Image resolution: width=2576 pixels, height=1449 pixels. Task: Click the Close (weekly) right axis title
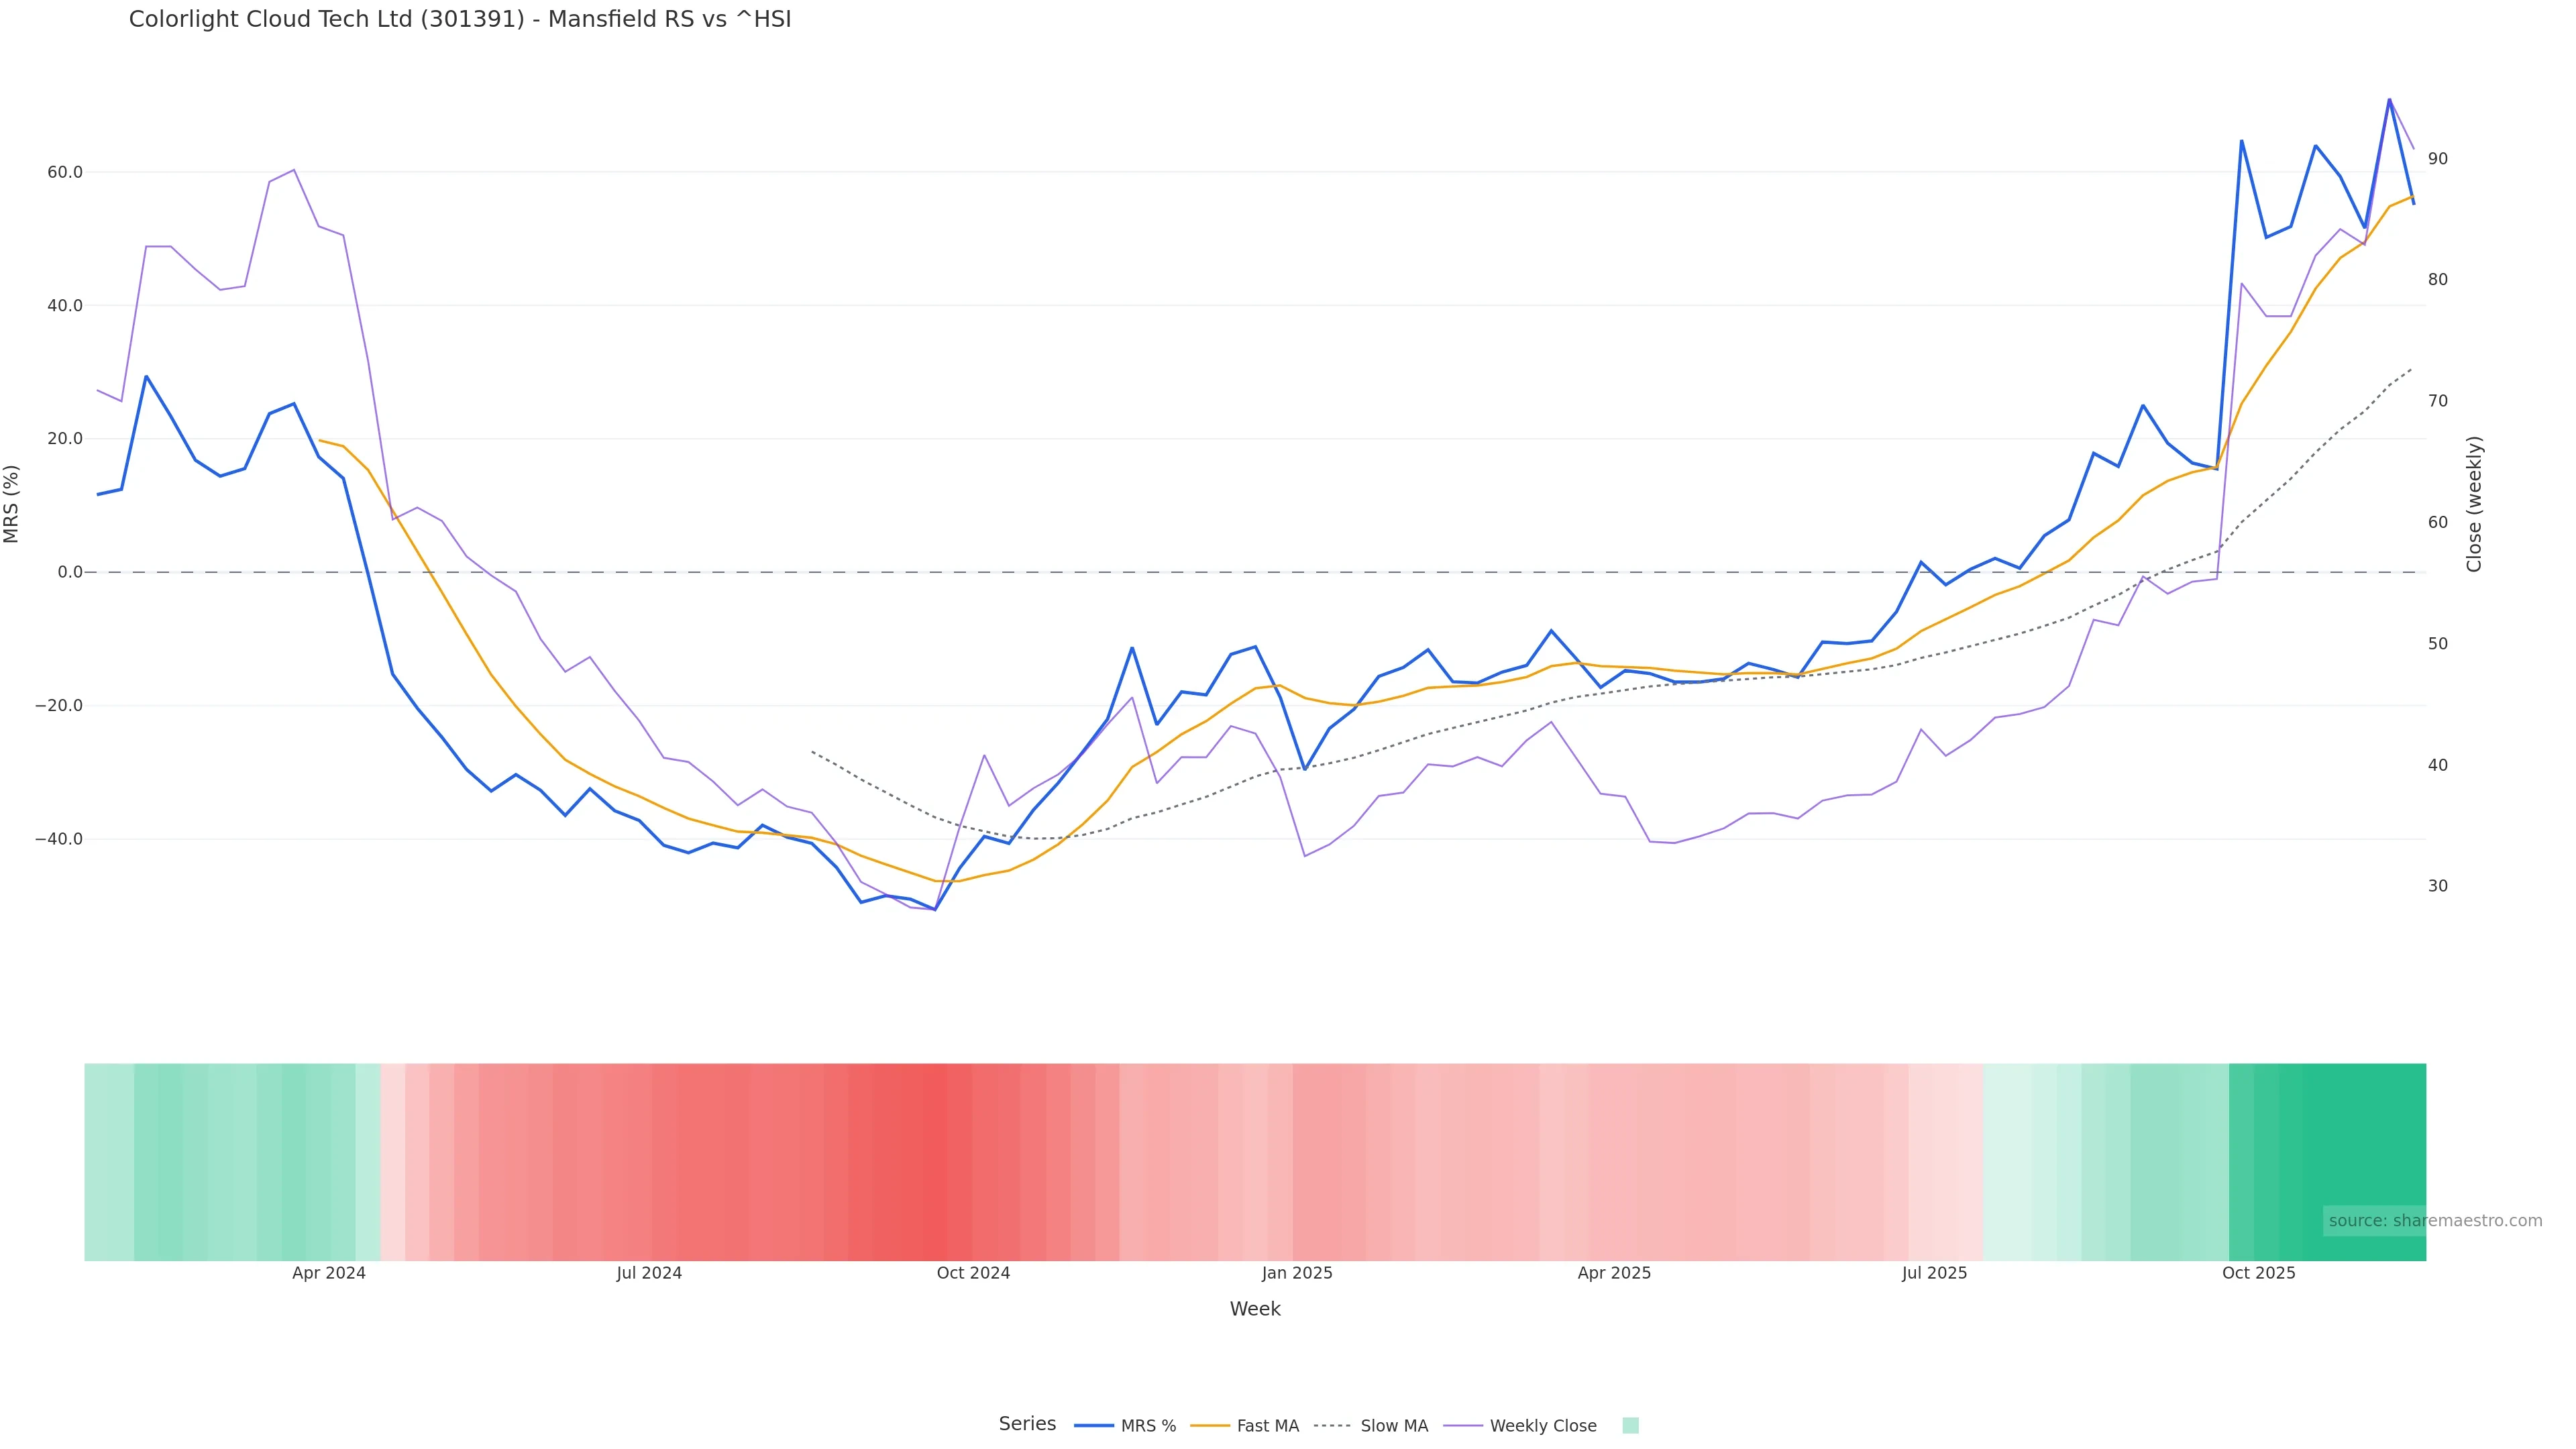point(2474,504)
